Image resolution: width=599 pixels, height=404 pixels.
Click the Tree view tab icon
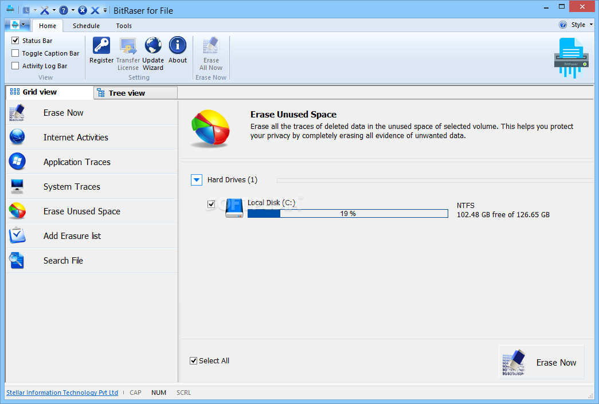pyautogui.click(x=100, y=93)
